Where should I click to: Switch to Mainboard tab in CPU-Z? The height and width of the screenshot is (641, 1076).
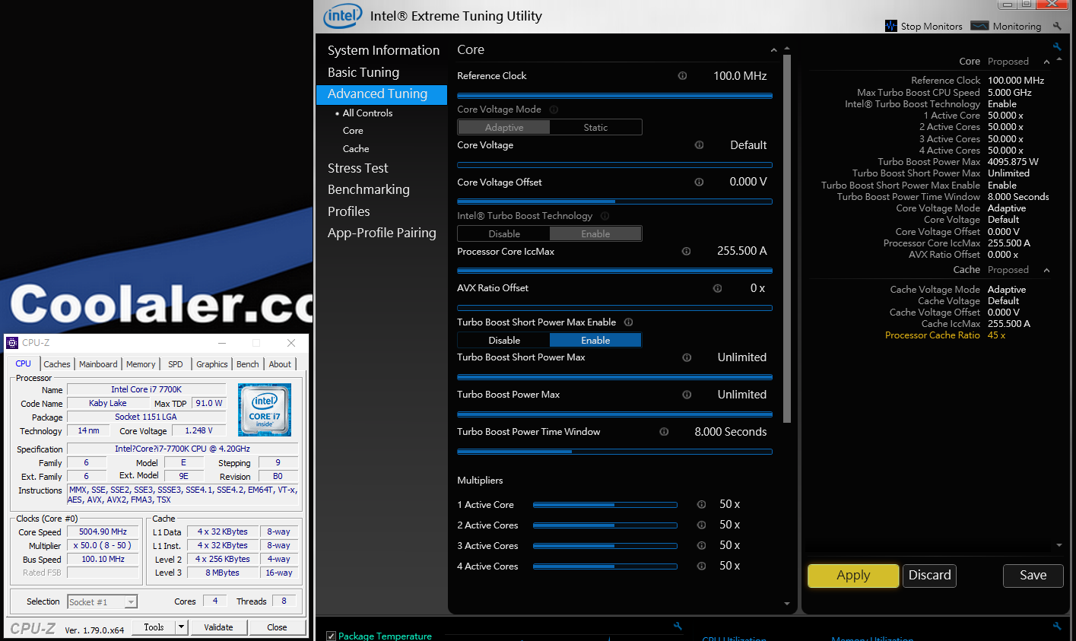click(98, 364)
